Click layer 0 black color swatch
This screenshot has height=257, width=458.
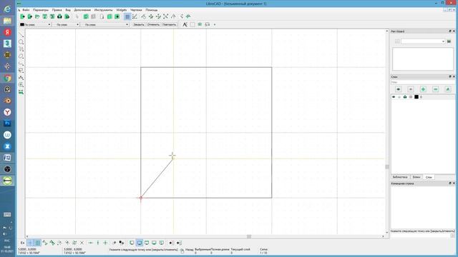tap(416, 97)
